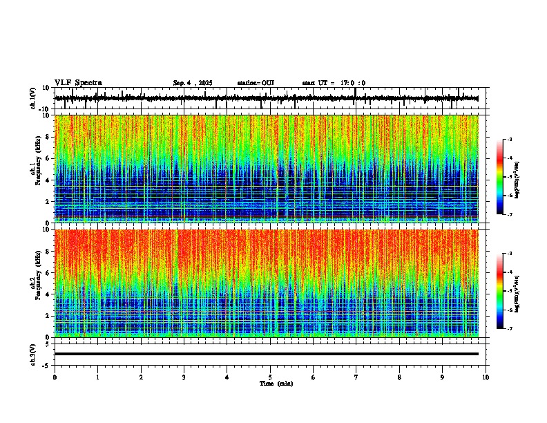Image resolution: width=547 pixels, height=423 pixels.
Task: Click the "8" kHz tick on ch.1 frequency axis
Action: coord(48,137)
